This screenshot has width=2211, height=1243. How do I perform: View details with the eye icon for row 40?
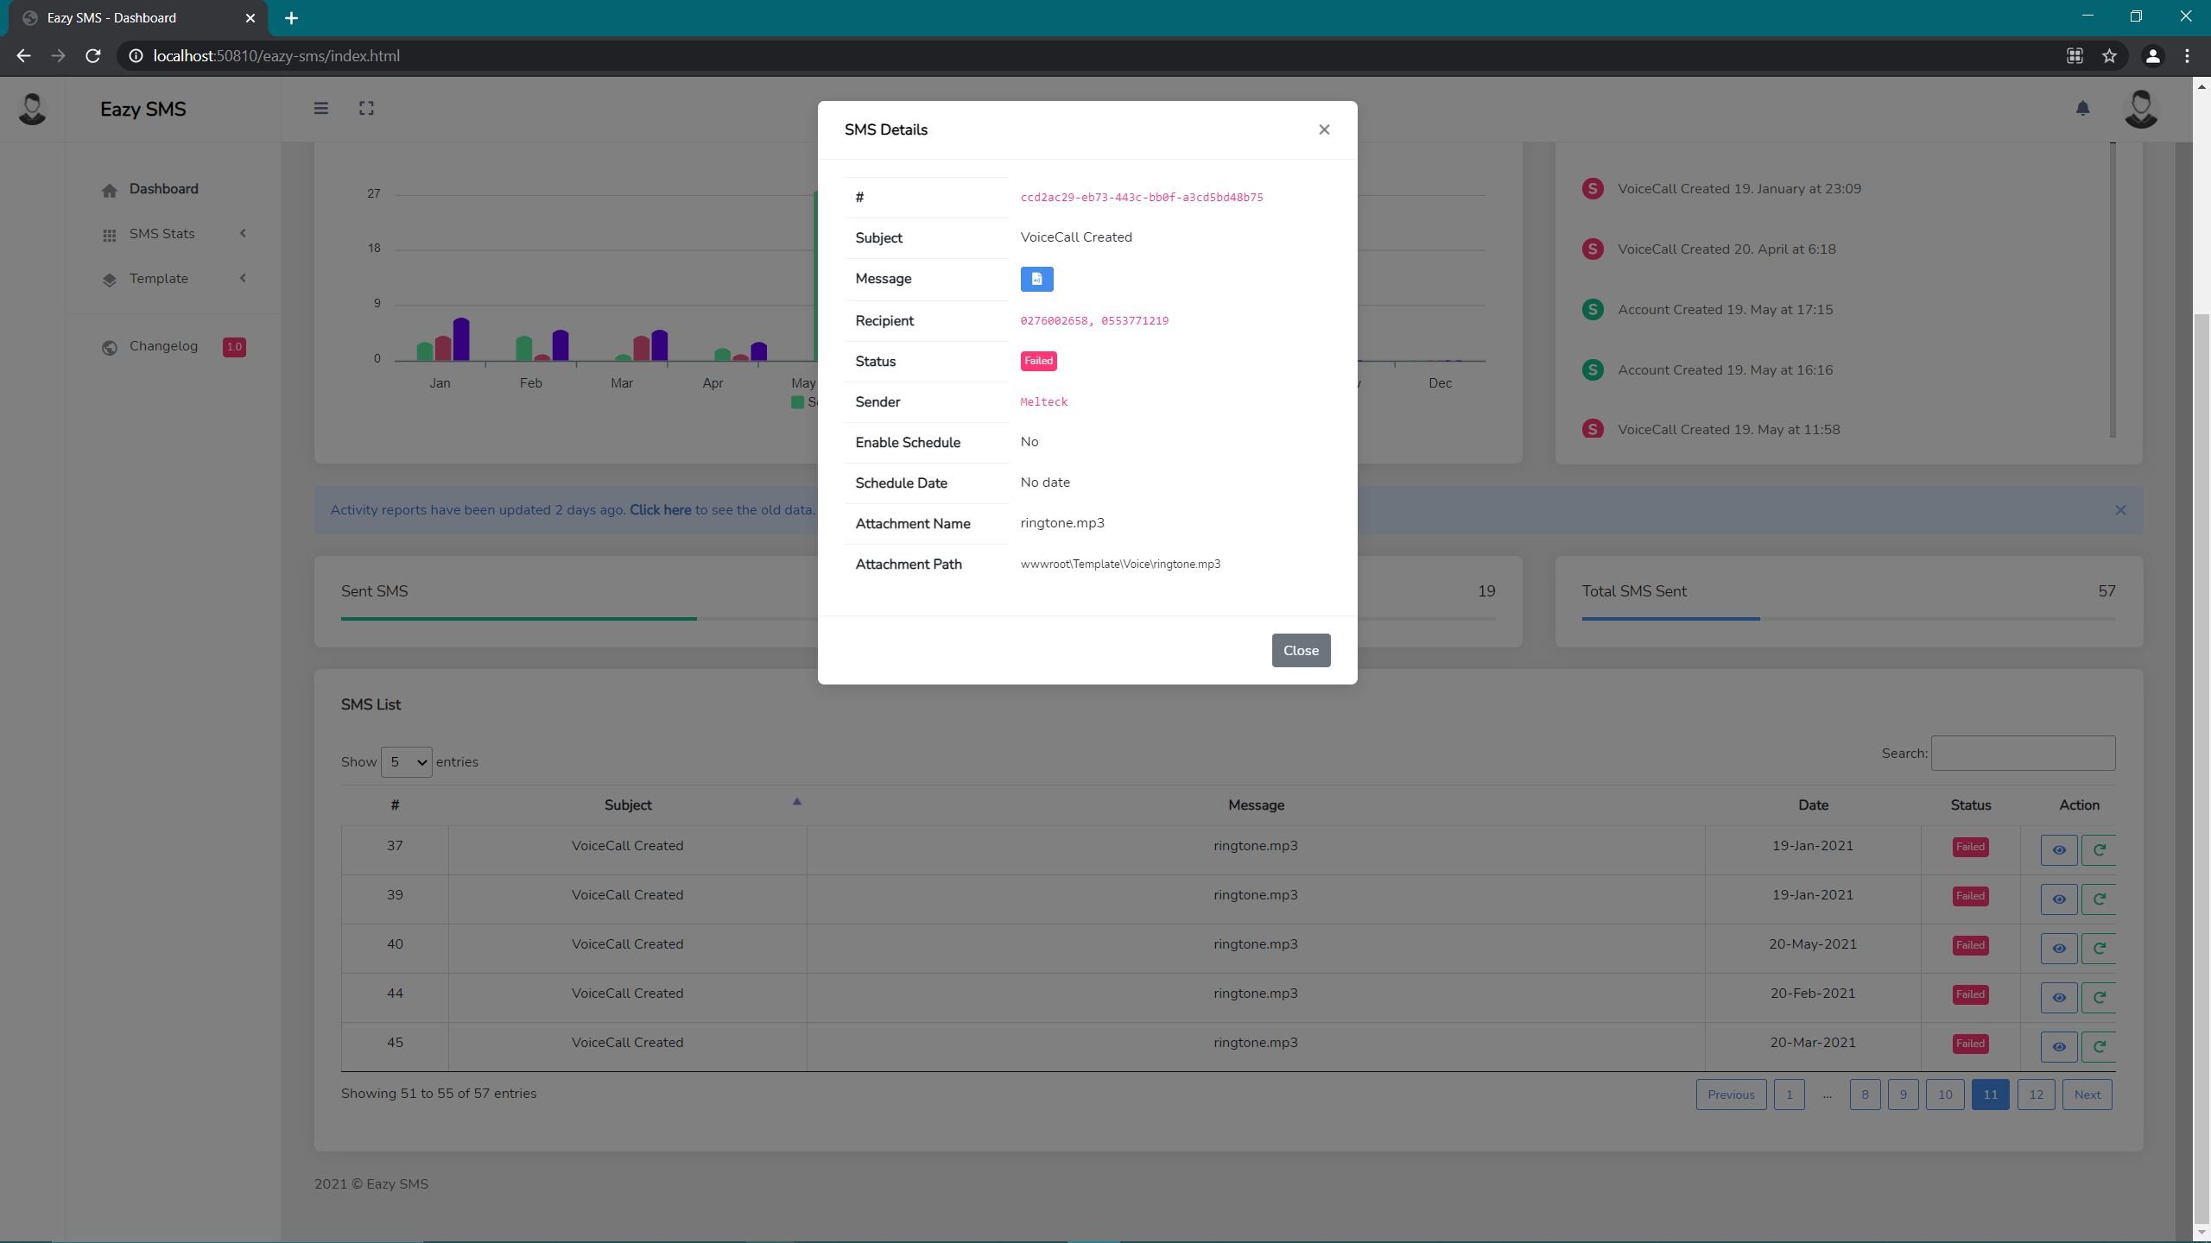click(2059, 949)
